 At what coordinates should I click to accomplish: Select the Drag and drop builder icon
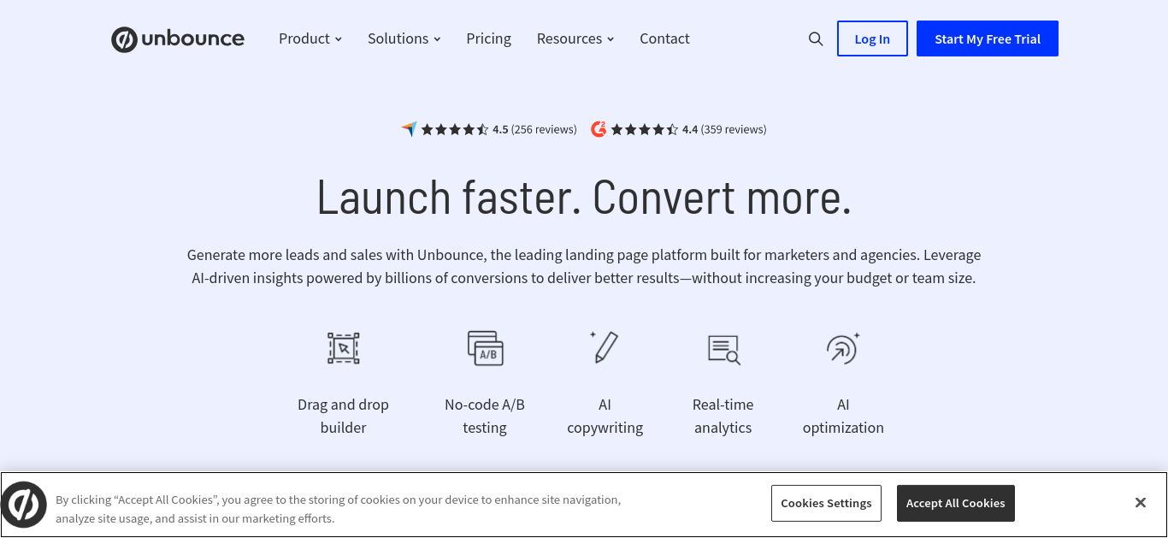click(x=344, y=348)
